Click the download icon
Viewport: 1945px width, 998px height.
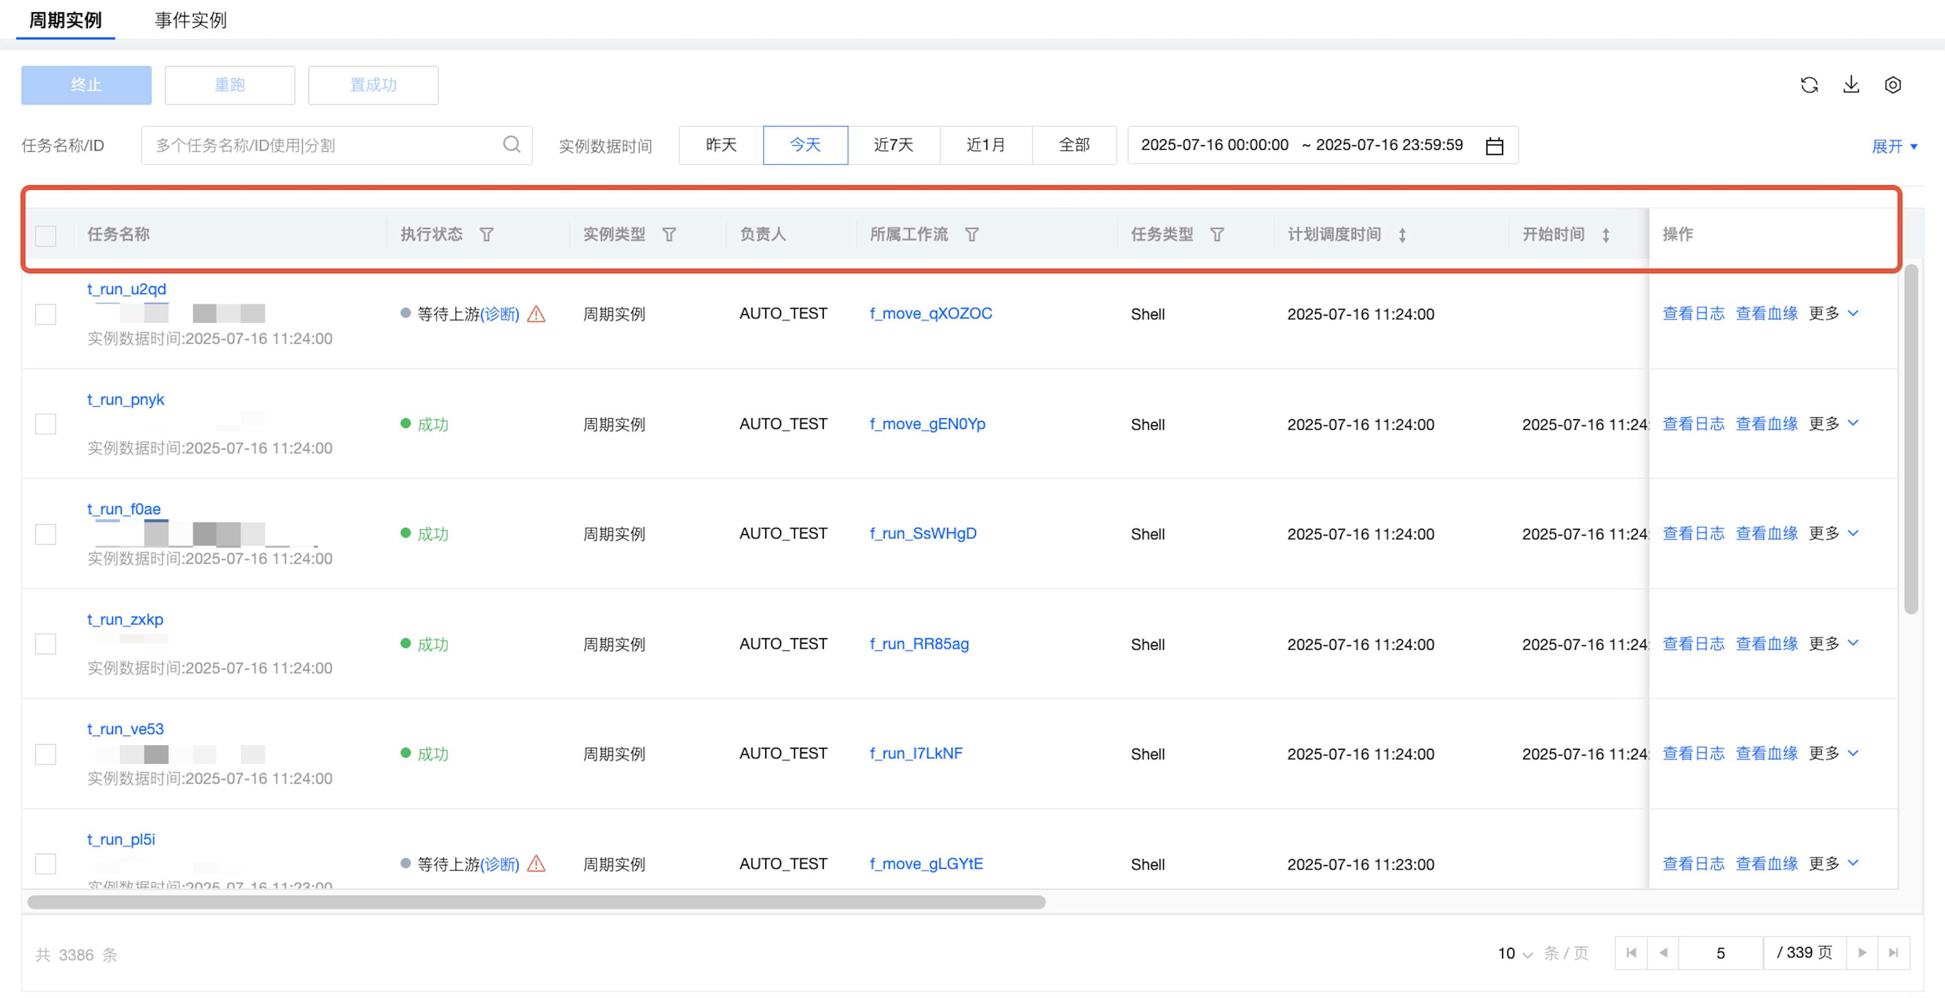click(x=1851, y=85)
